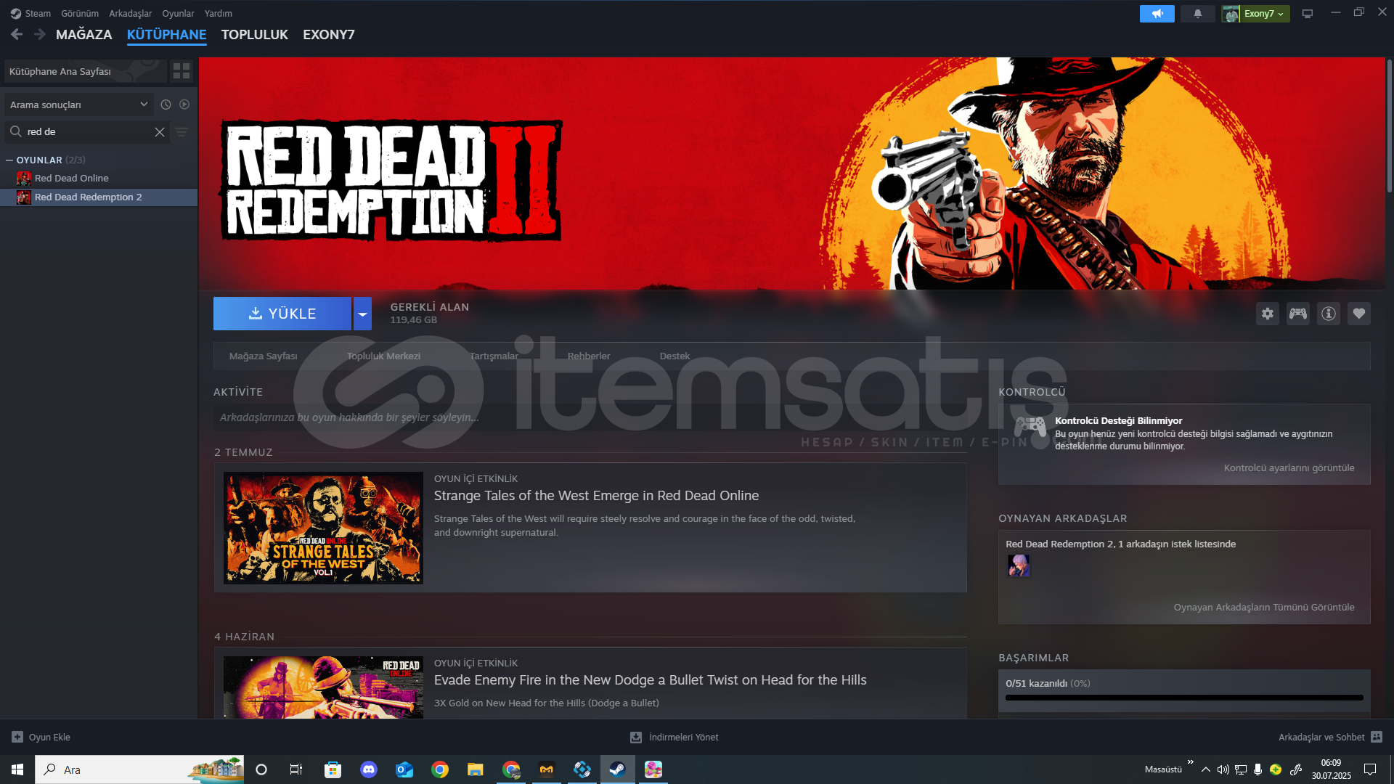Screen dimensions: 1394x784
Task: Click the library search field
Action: 87,132
